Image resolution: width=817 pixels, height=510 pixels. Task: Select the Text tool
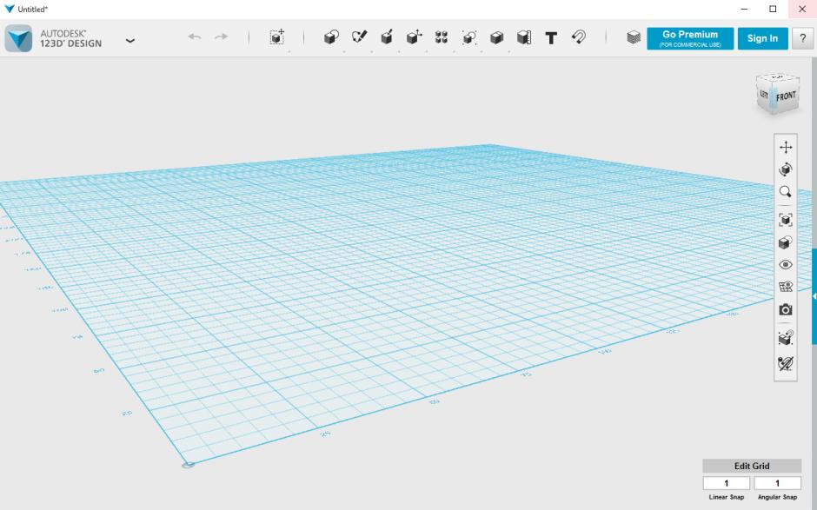point(551,37)
